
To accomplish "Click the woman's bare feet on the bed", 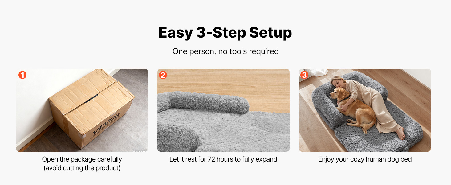I will (400, 133).
